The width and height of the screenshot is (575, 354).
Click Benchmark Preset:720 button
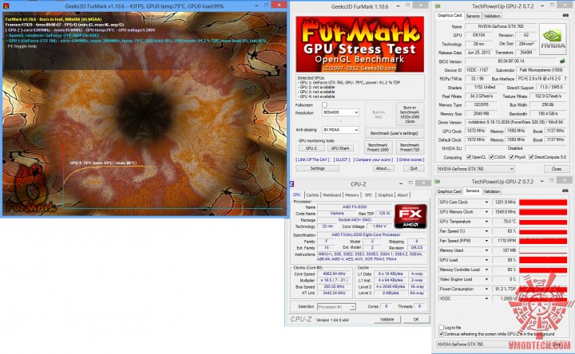point(410,147)
